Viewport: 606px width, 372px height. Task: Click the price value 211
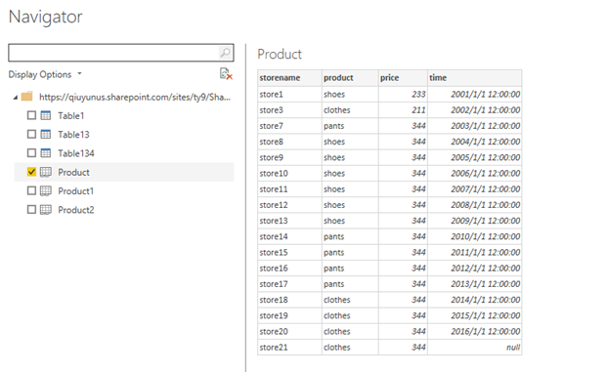tap(403, 110)
